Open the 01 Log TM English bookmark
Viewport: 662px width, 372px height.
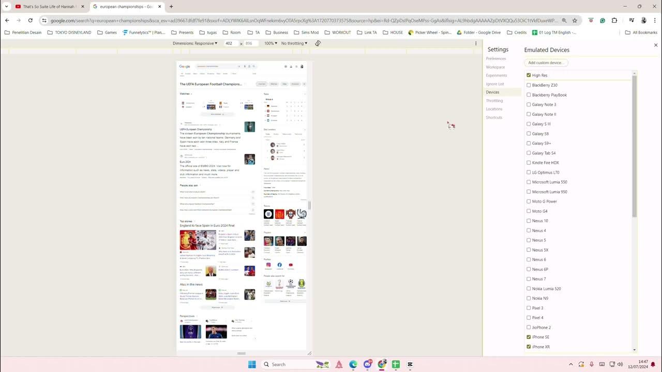coord(553,33)
